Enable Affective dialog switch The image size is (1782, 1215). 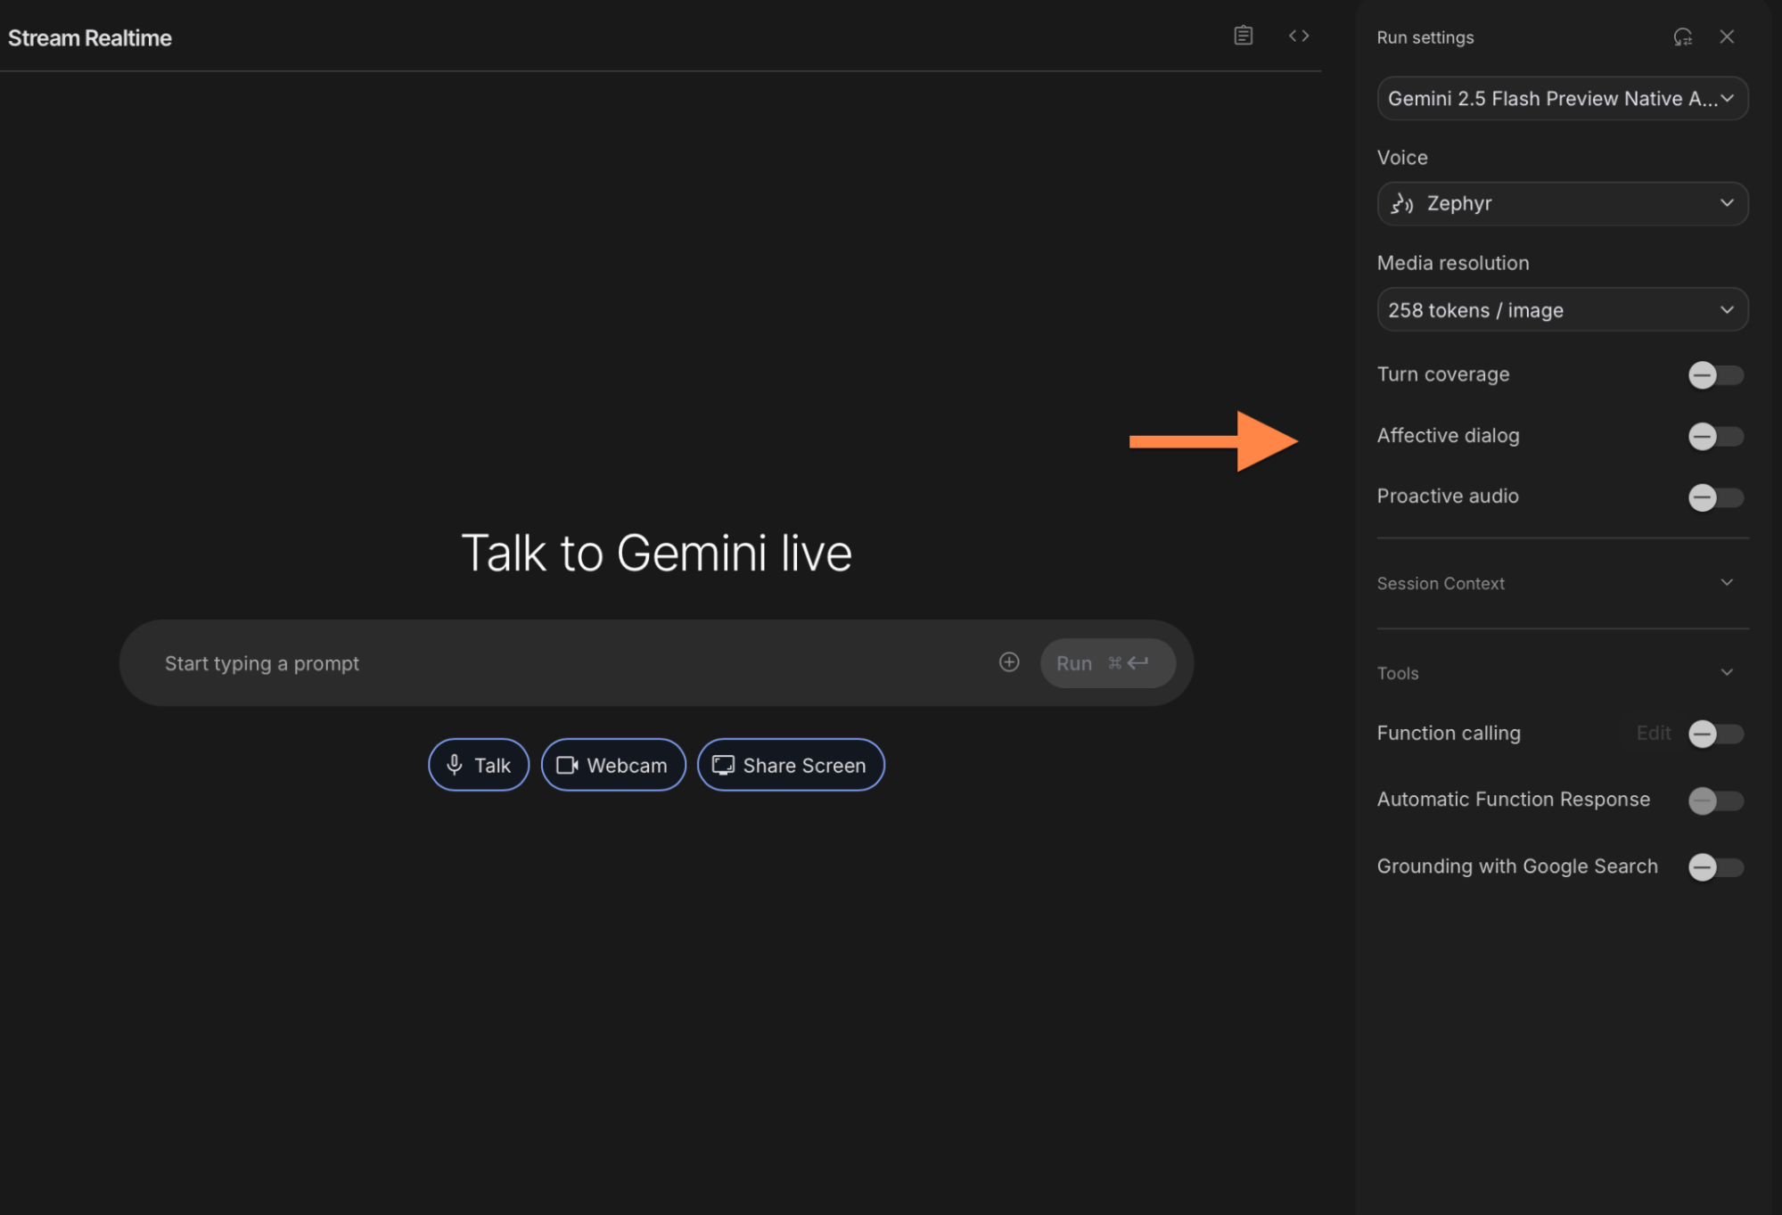pos(1716,437)
